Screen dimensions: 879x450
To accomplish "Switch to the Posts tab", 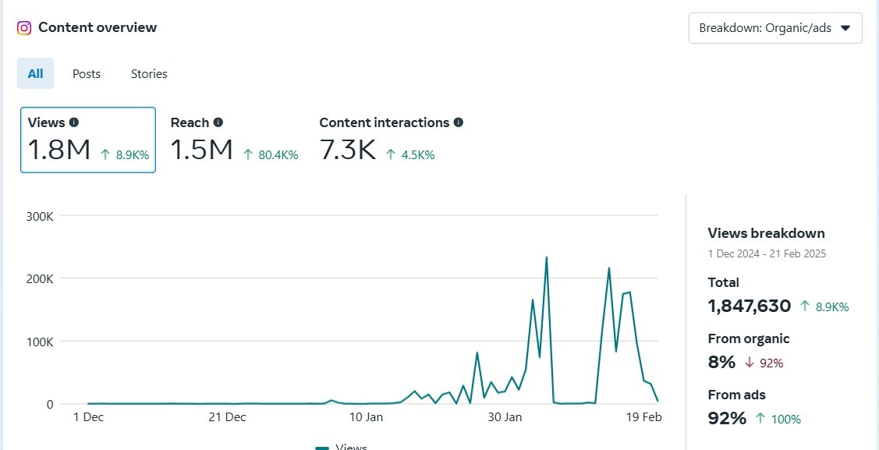I will [87, 73].
